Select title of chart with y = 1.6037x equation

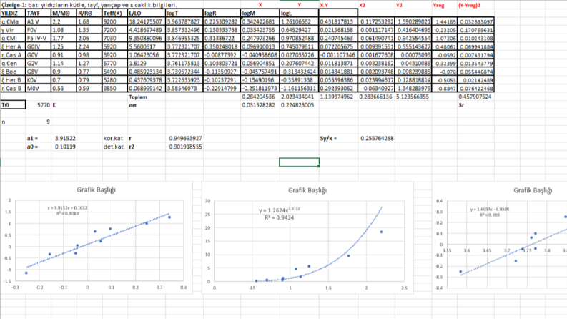pyautogui.click(x=533, y=190)
